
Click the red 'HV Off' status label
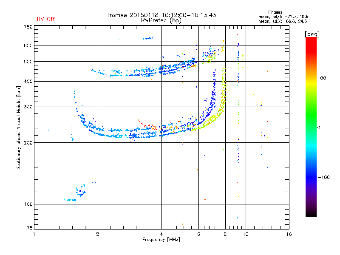pos(46,19)
